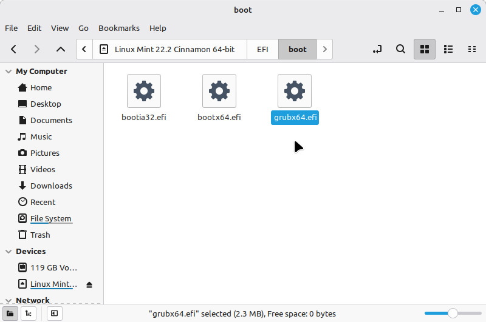Open the Bookmarks menu
This screenshot has height=322, width=486.
[118, 28]
